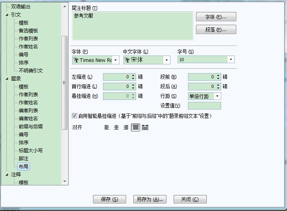Image resolution: width=287 pixels, height=211 pixels.
Task: Select 备选模板 under 引文
Action: click(x=28, y=31)
